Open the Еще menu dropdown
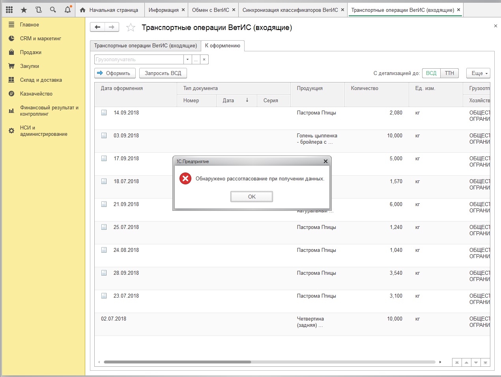Viewport: 501px width, 377px height. click(478, 73)
